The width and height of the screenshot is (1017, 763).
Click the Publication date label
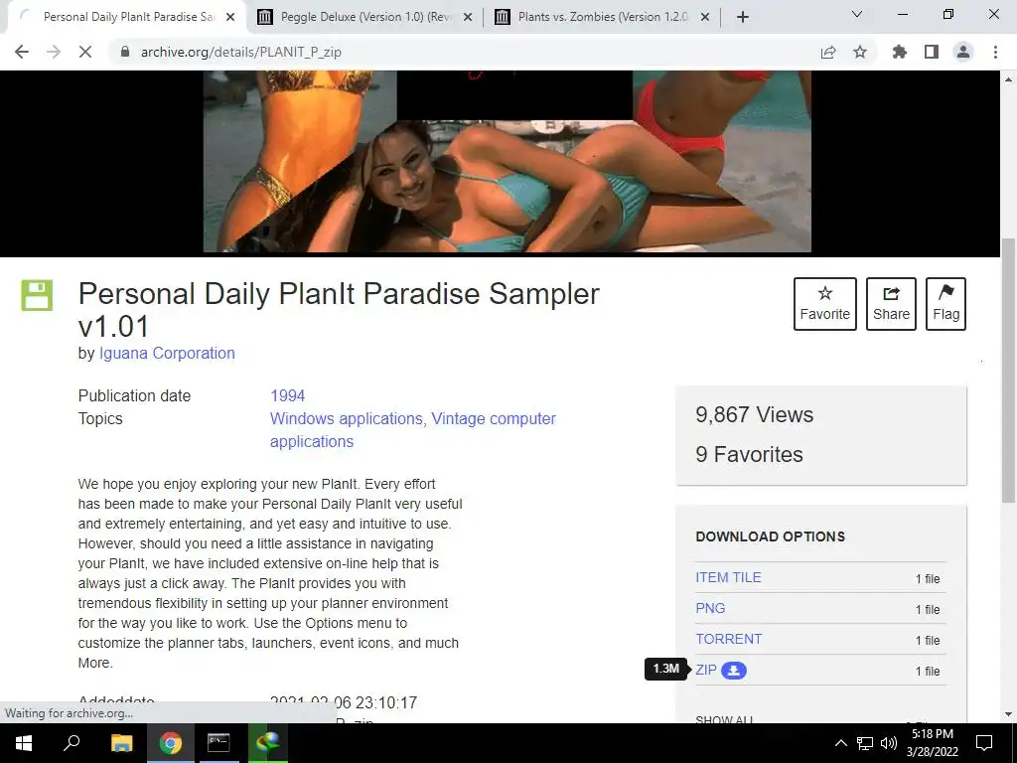(134, 395)
